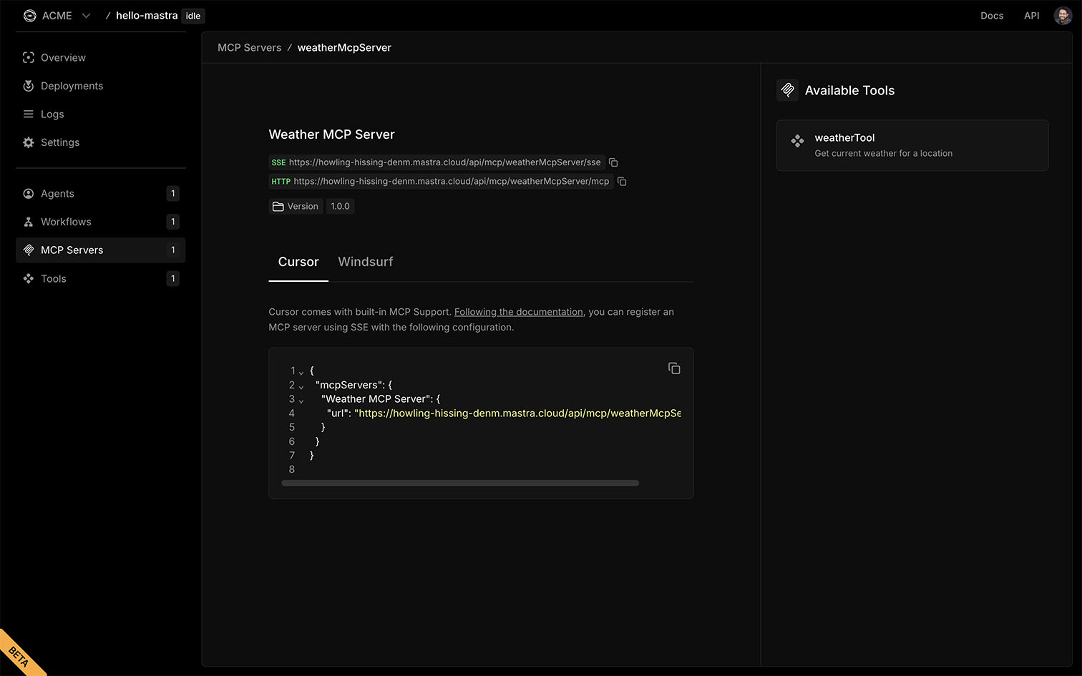The width and height of the screenshot is (1082, 676).
Task: Switch to the Windsurf tab
Action: pyautogui.click(x=365, y=262)
